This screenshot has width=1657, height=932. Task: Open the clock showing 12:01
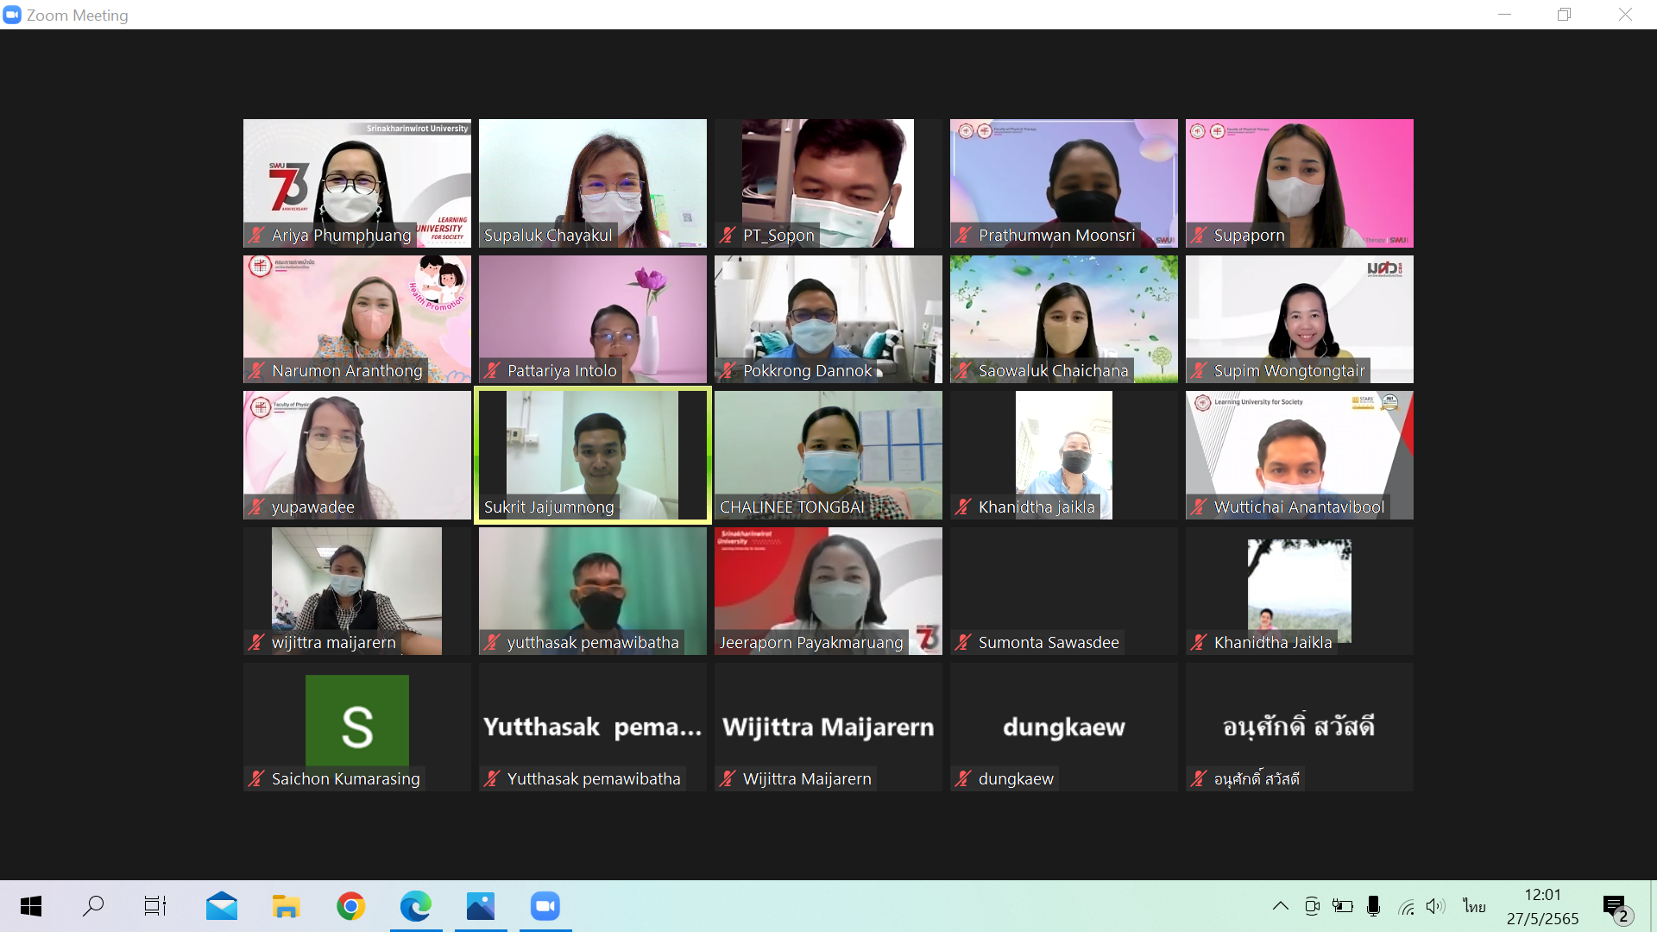pyautogui.click(x=1542, y=906)
